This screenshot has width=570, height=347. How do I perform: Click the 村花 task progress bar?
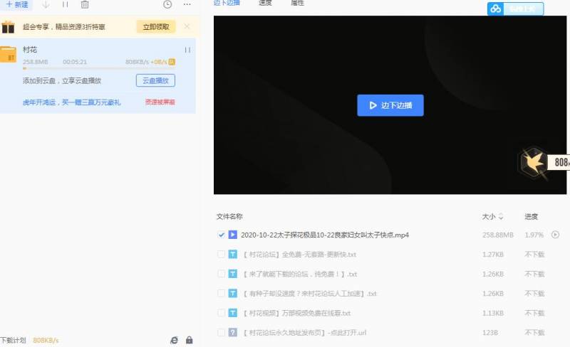click(98, 68)
